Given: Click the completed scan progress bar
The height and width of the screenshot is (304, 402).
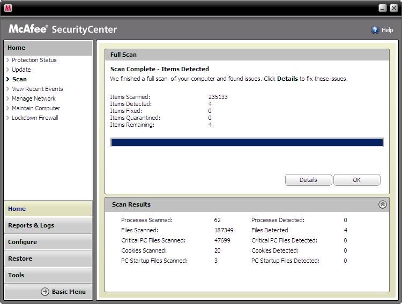Looking at the screenshot, I should click(247, 142).
